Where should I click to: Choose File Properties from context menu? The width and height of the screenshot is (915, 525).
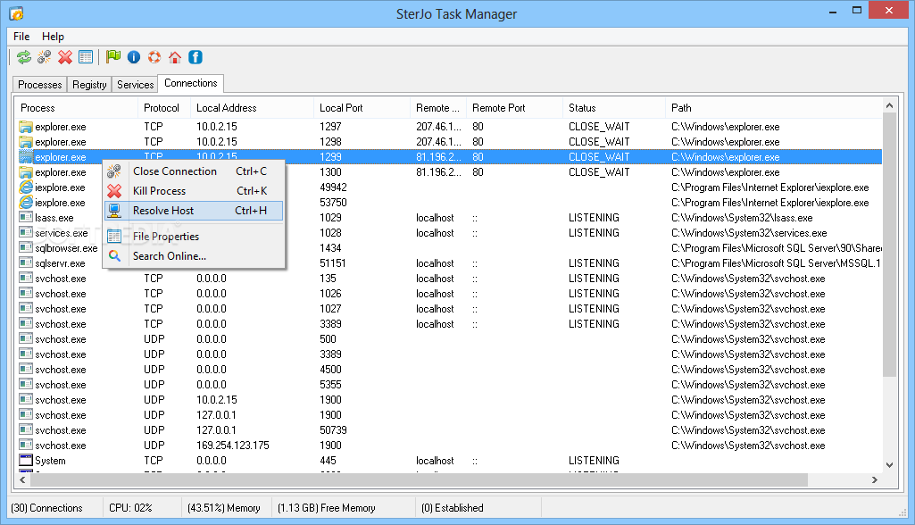click(193, 236)
